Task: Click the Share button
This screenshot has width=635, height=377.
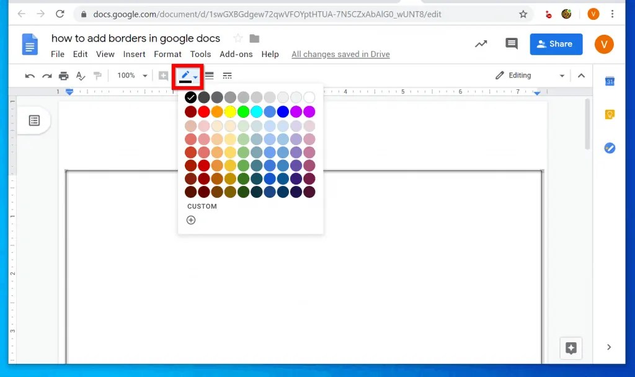Action: 556,44
